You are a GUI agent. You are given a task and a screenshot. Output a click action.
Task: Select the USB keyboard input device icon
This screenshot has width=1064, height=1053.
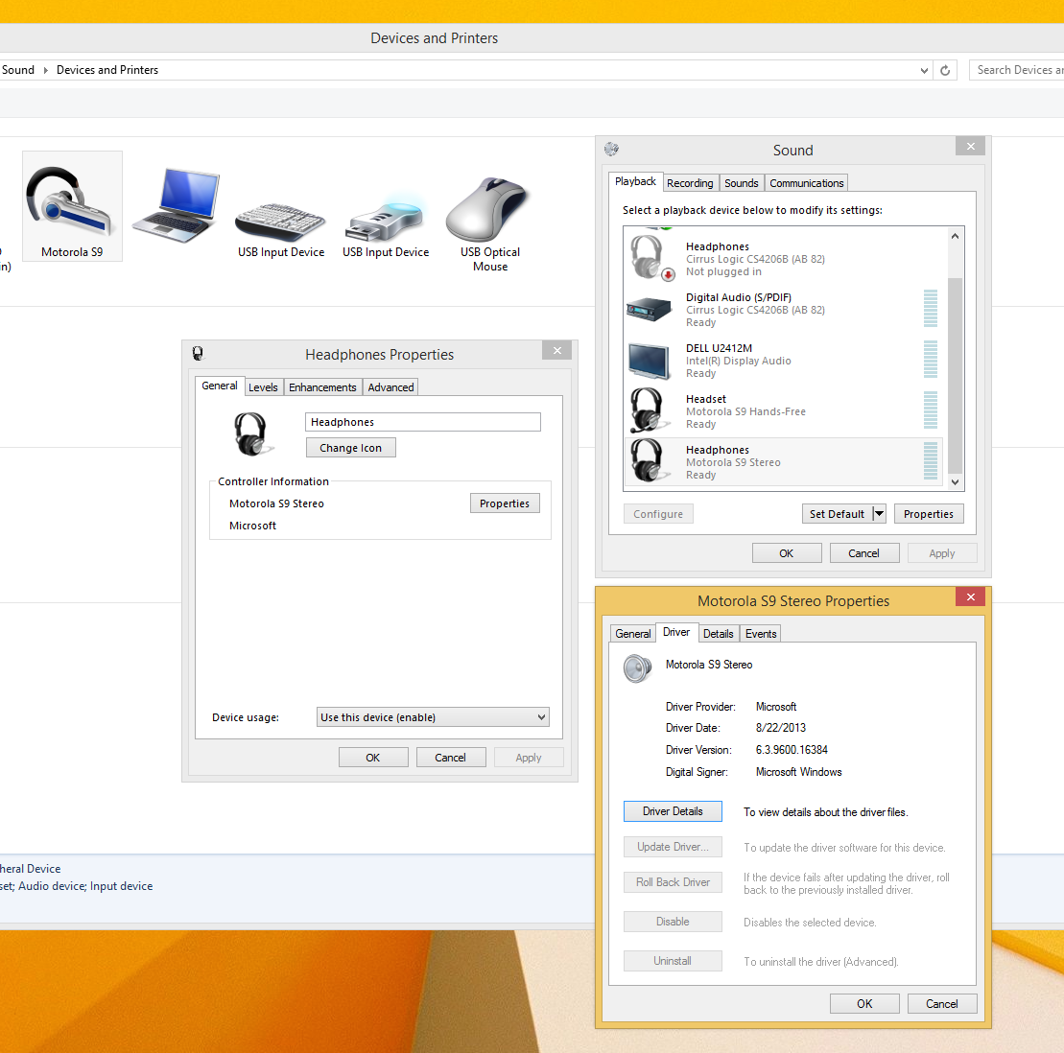280,219
